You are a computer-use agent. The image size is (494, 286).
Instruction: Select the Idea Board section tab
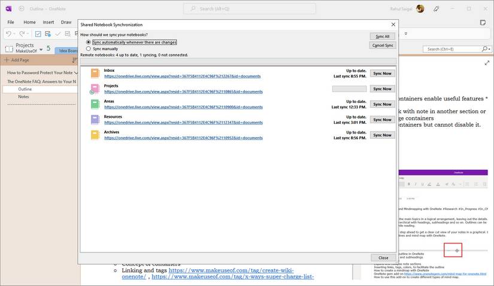67,50
